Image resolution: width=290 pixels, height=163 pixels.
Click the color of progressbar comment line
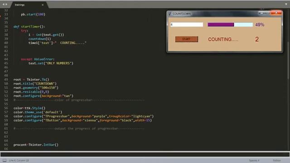79,100
